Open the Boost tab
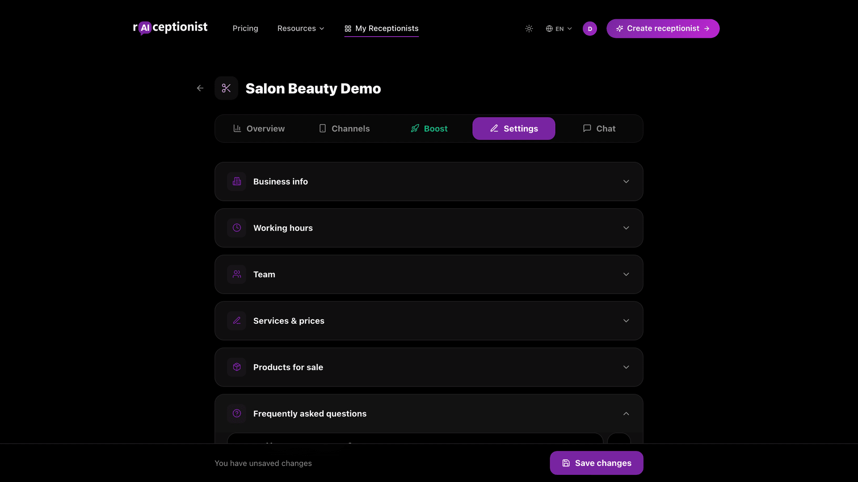 point(429,129)
